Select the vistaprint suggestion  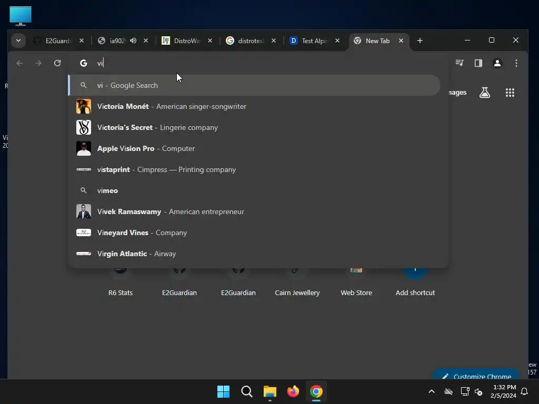254,170
